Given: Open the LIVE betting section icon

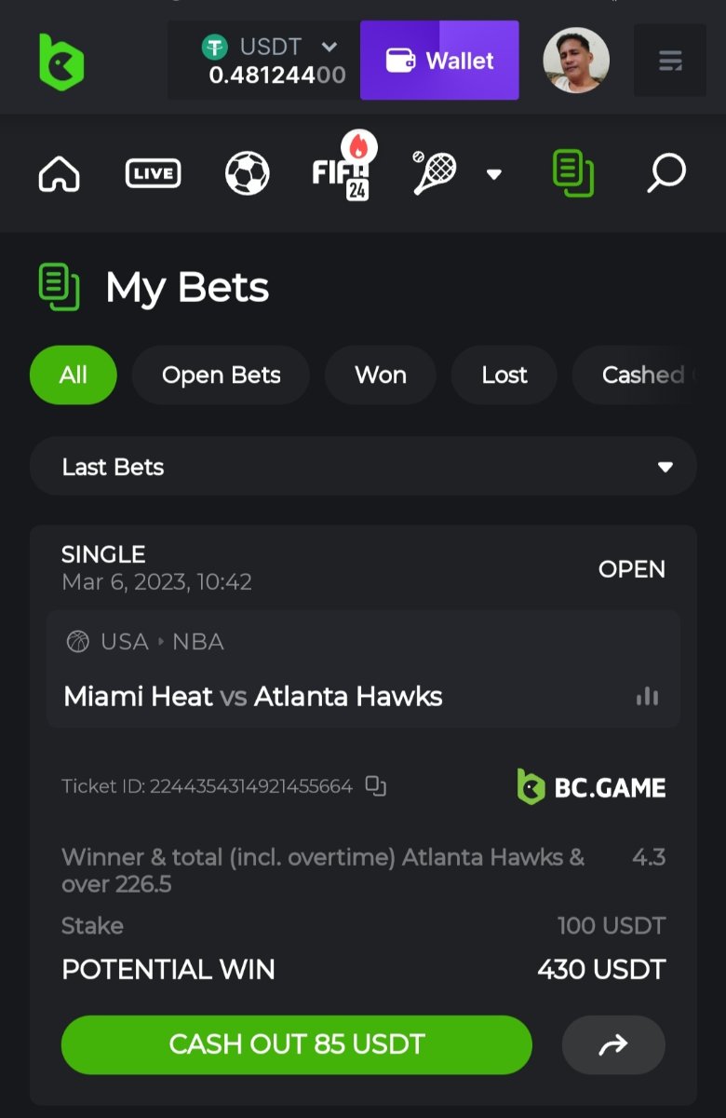Looking at the screenshot, I should coord(153,173).
